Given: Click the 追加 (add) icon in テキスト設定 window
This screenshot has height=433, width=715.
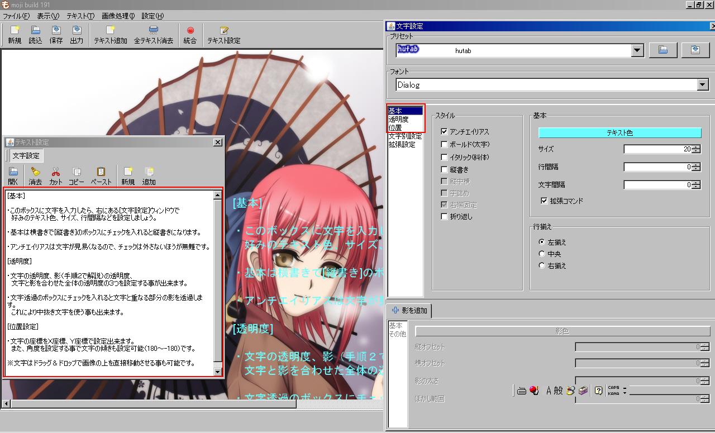Looking at the screenshot, I should coord(149,172).
